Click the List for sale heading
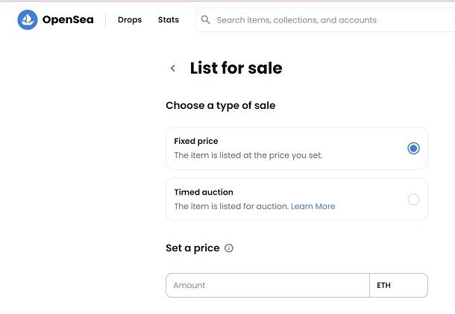The width and height of the screenshot is (455, 314). tap(236, 68)
